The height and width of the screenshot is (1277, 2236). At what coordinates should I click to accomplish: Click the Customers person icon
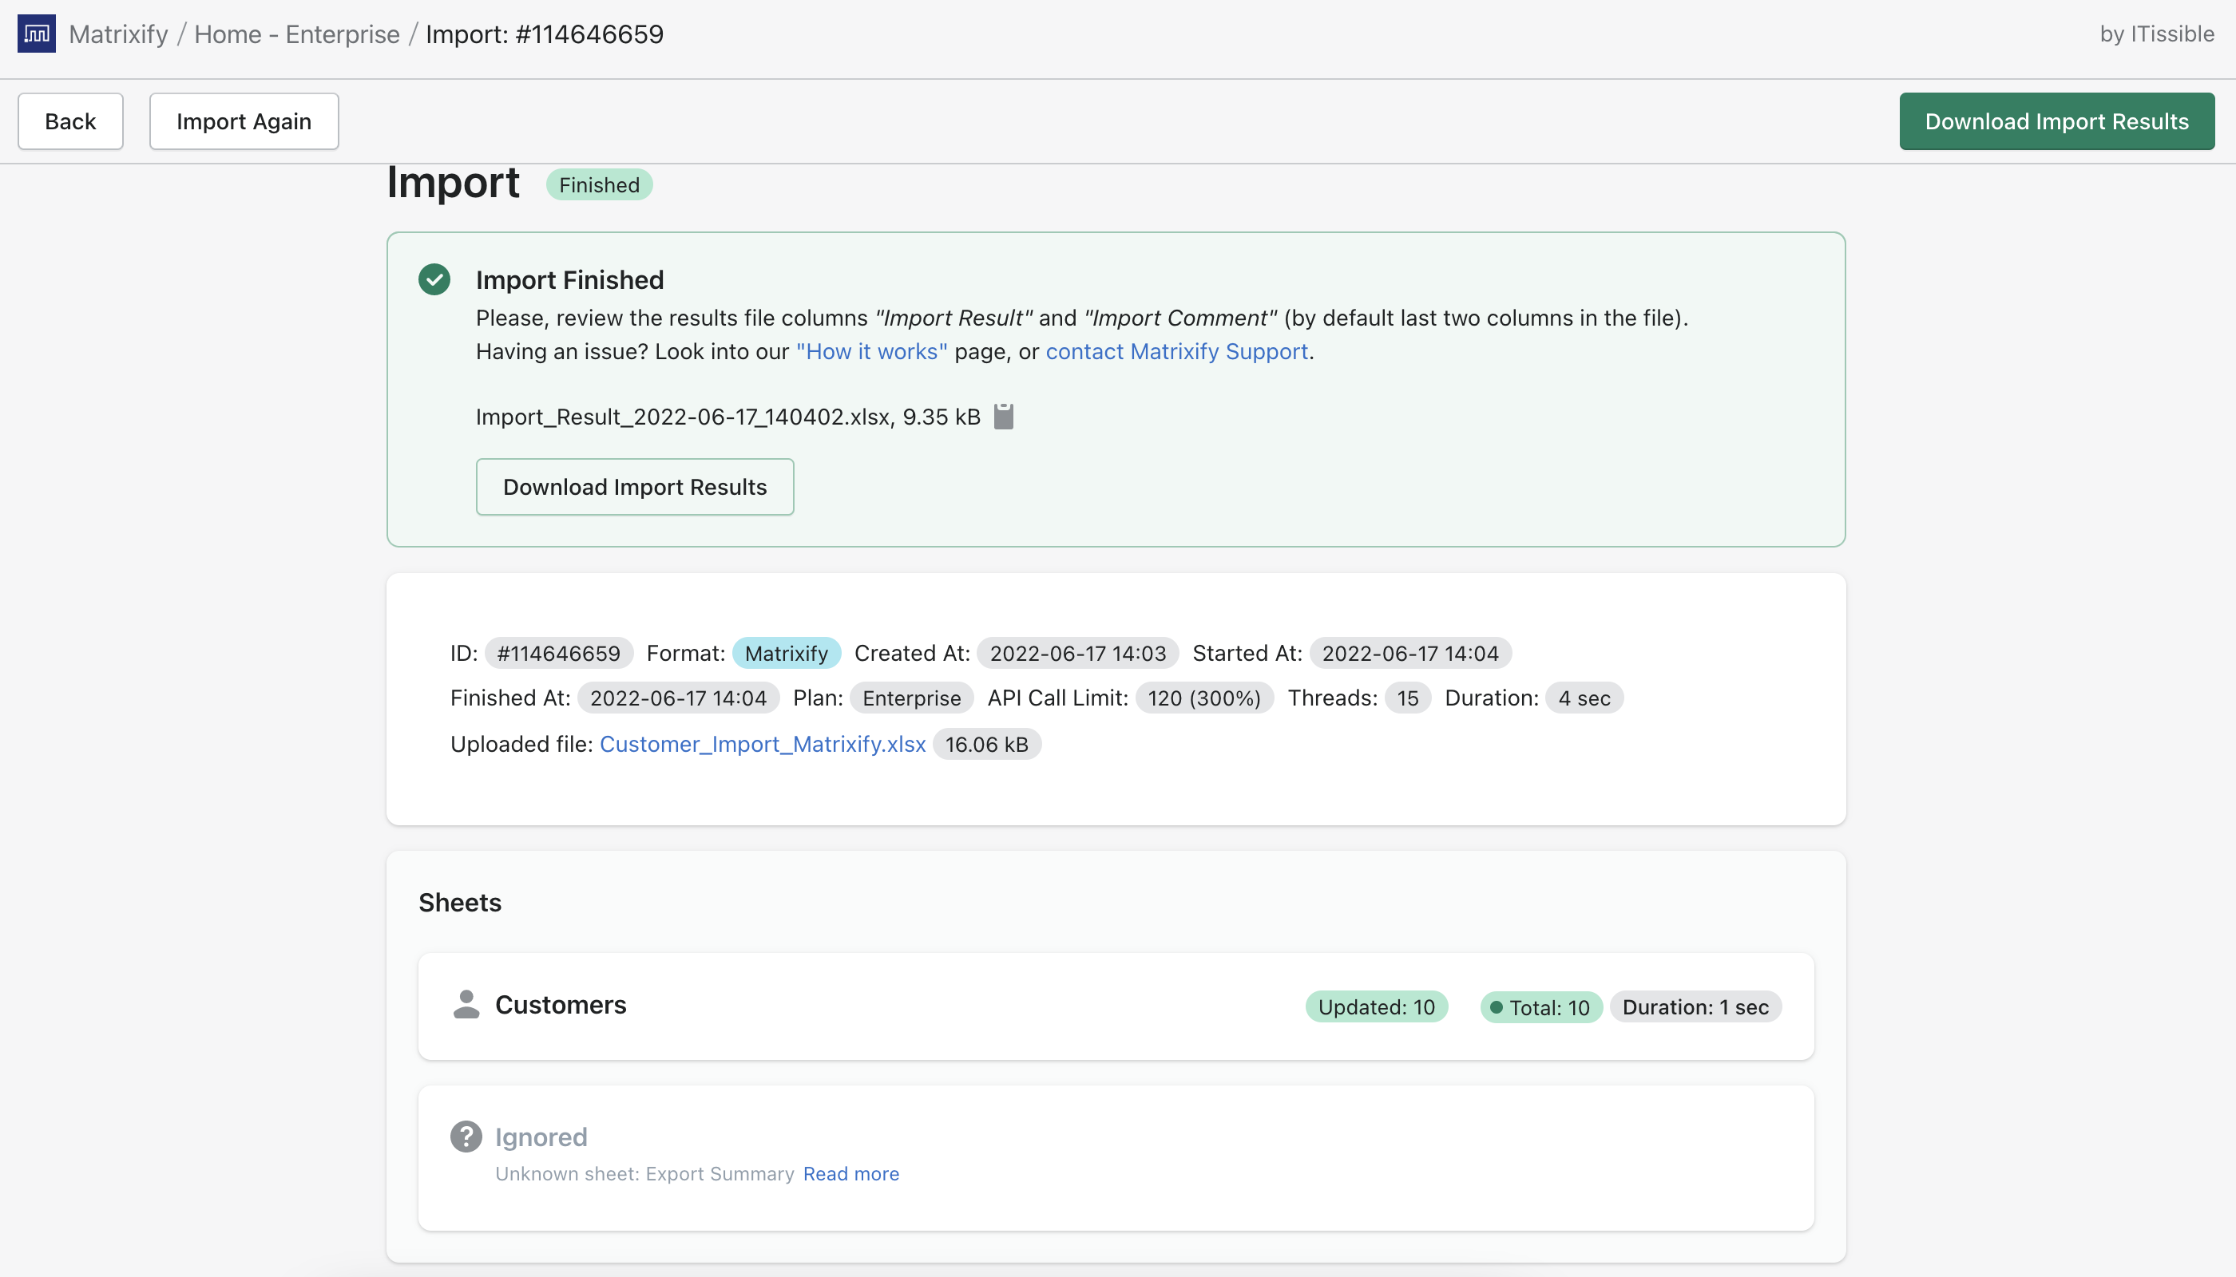(x=466, y=1005)
